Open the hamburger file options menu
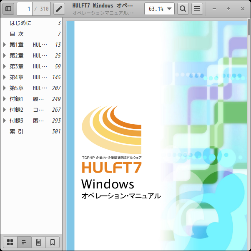The width and height of the screenshot is (251, 251). pos(197,9)
